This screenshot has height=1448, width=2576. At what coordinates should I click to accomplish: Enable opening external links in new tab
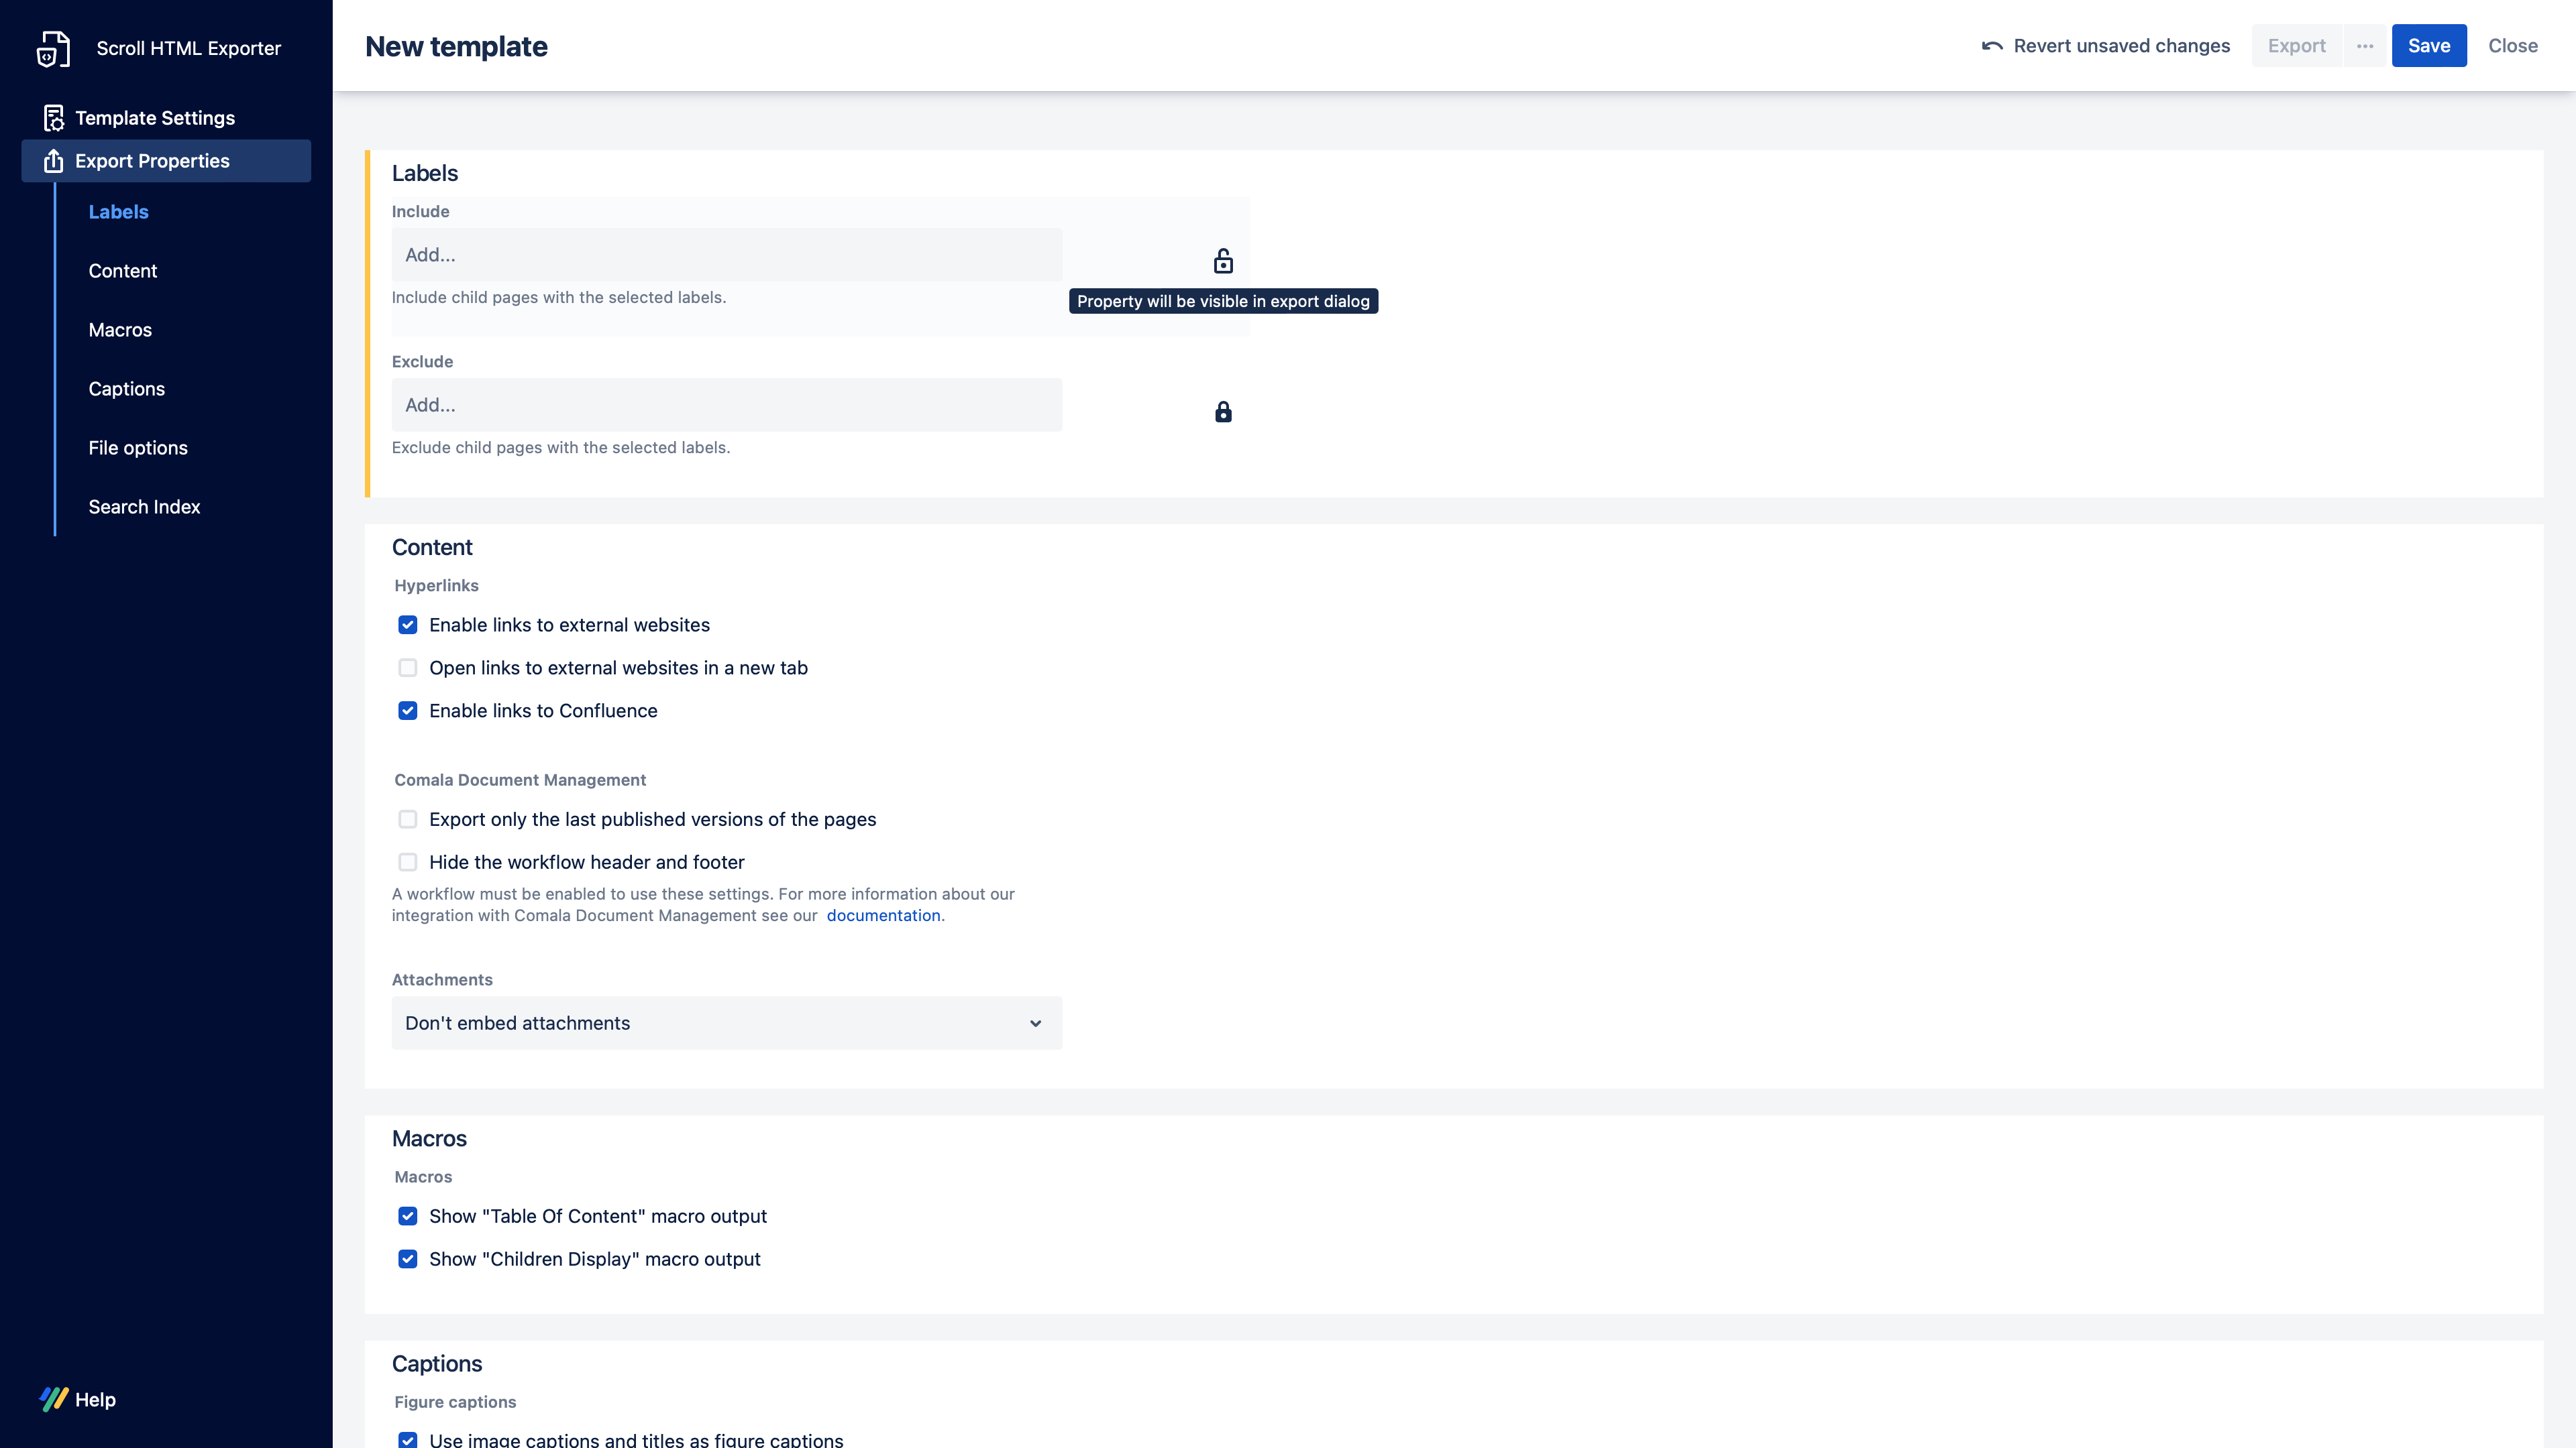408,668
